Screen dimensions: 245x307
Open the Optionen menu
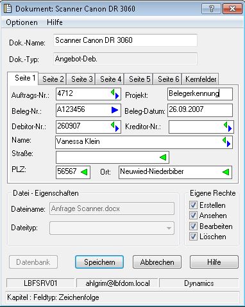[x=22, y=22]
